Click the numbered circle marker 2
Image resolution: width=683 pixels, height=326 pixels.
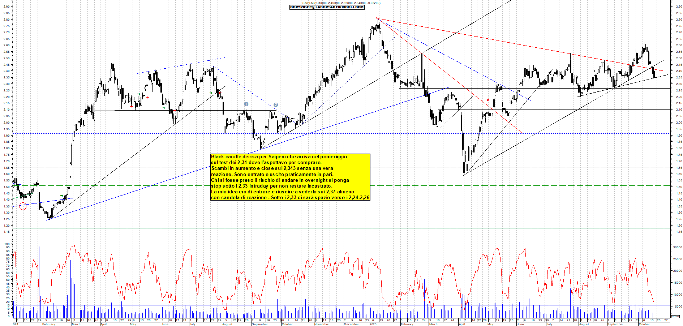point(275,105)
